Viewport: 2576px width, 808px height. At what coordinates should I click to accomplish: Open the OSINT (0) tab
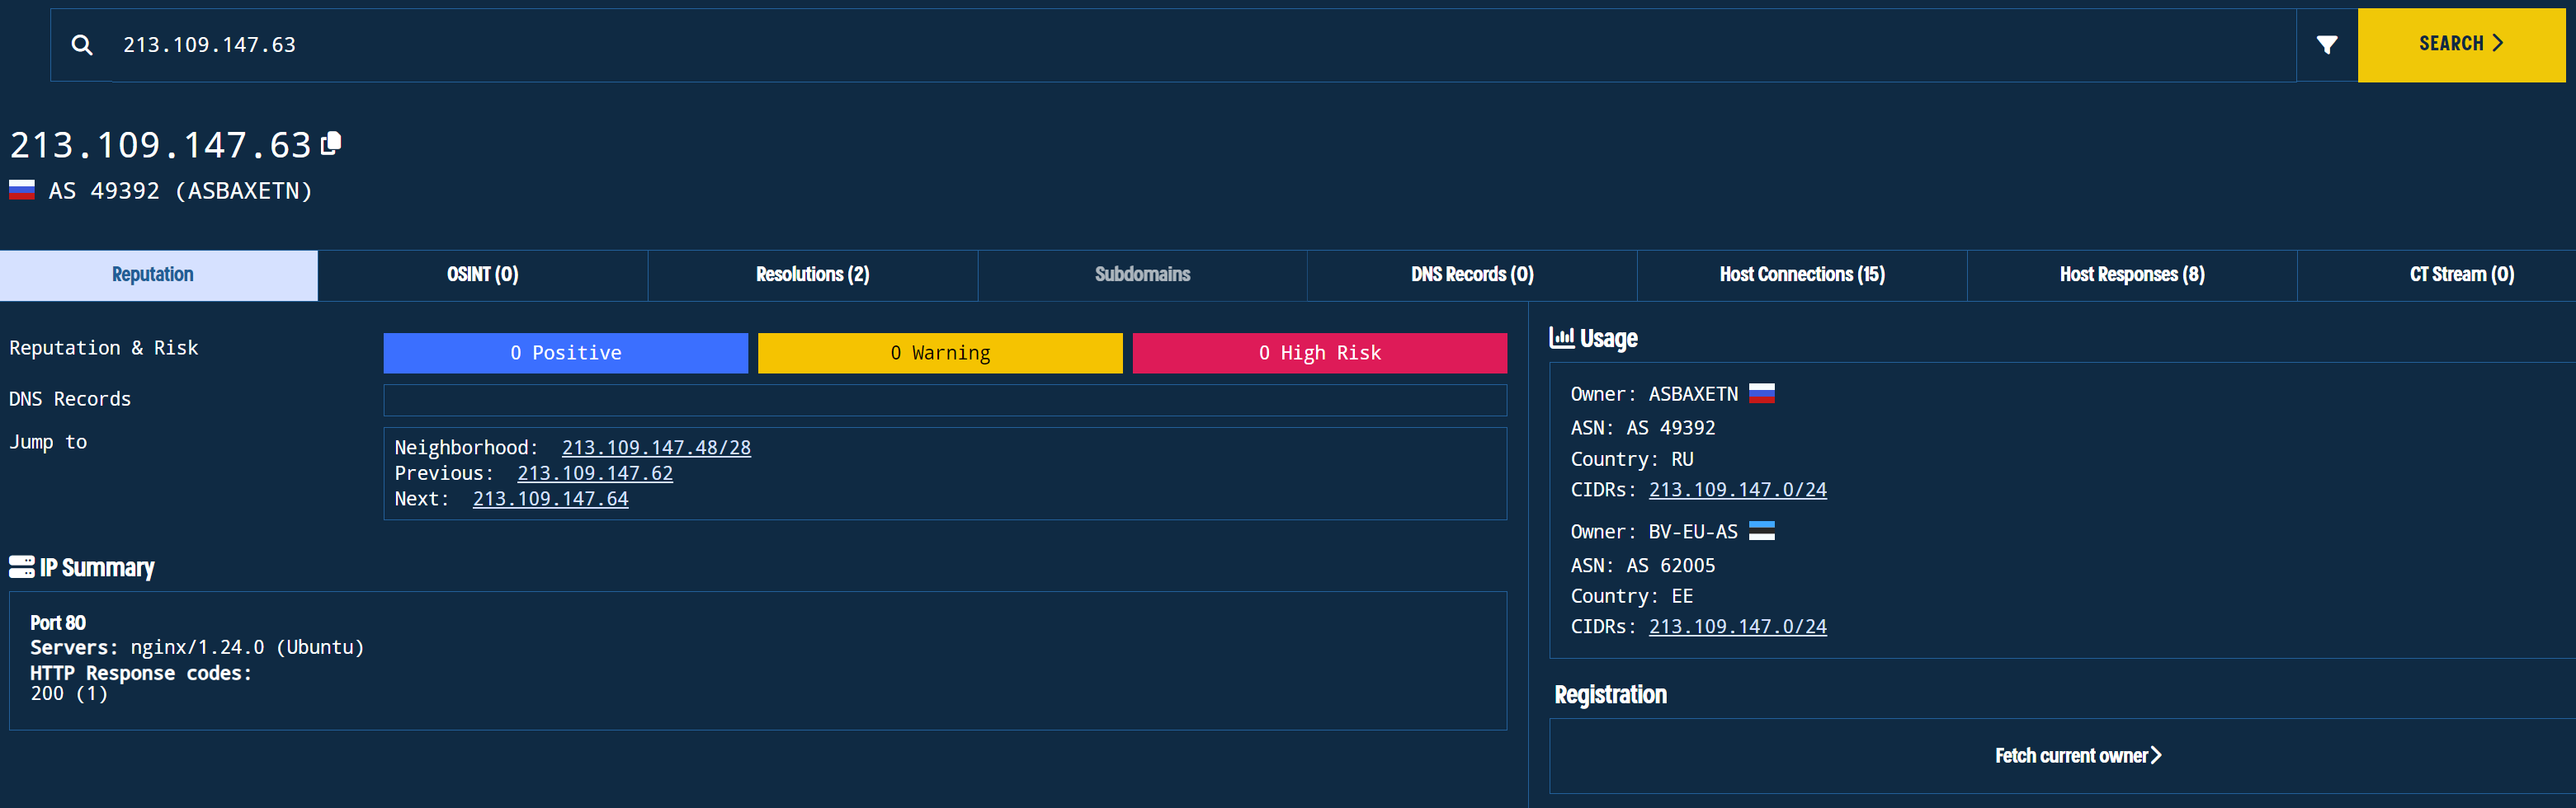click(x=483, y=275)
